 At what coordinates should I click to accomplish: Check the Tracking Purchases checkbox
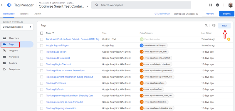42,83
